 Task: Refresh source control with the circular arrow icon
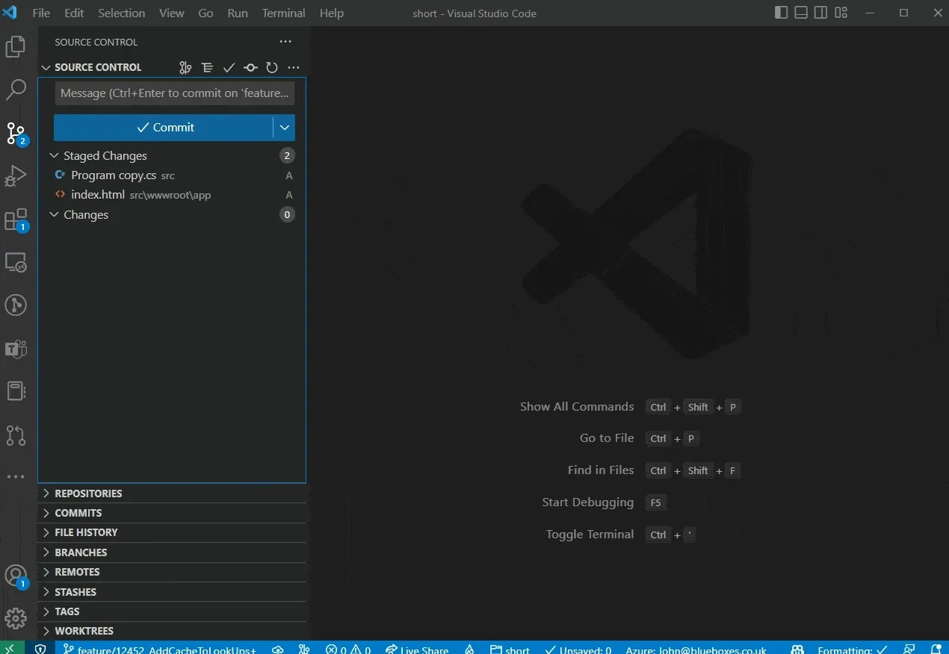click(x=272, y=67)
